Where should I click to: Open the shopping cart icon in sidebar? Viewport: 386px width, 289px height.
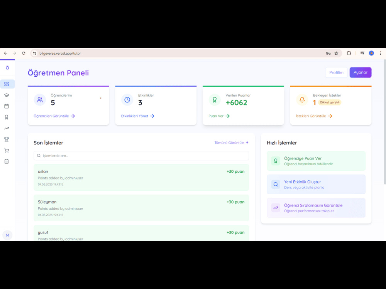pos(7,150)
